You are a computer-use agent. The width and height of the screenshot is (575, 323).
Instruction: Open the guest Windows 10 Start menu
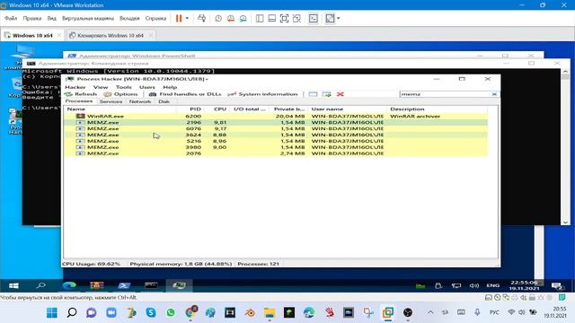[13, 285]
